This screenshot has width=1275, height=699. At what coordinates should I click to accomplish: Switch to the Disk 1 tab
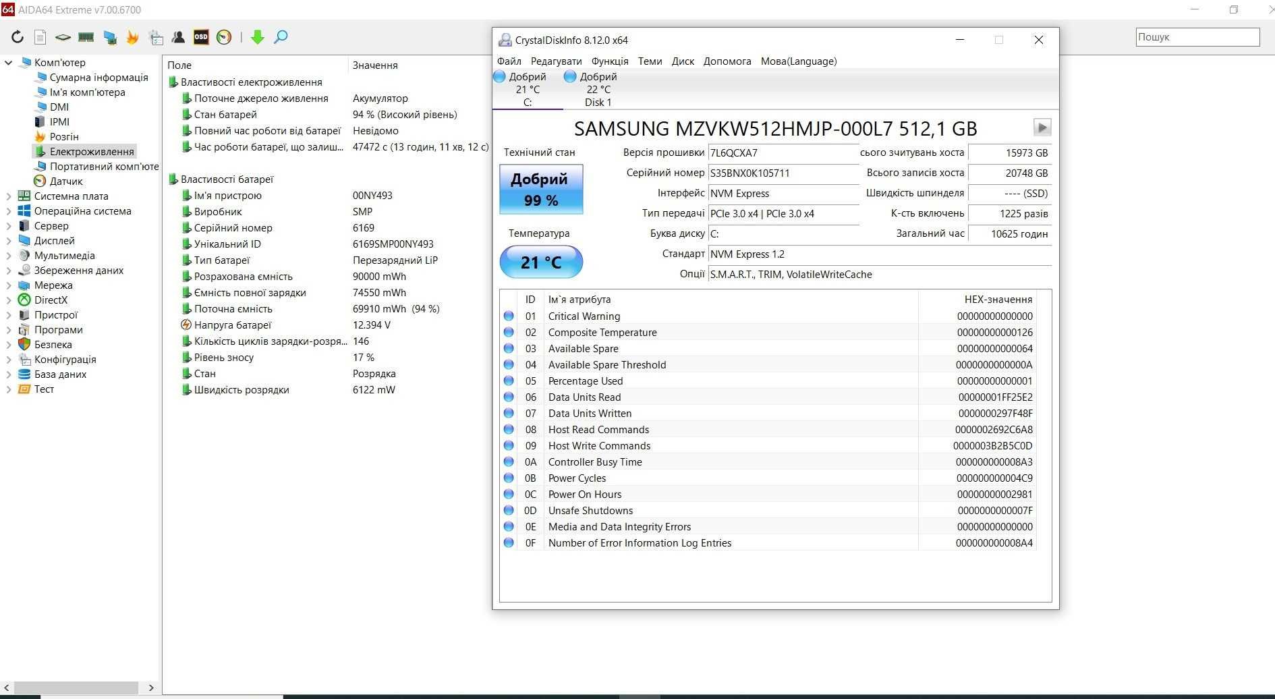click(x=598, y=89)
